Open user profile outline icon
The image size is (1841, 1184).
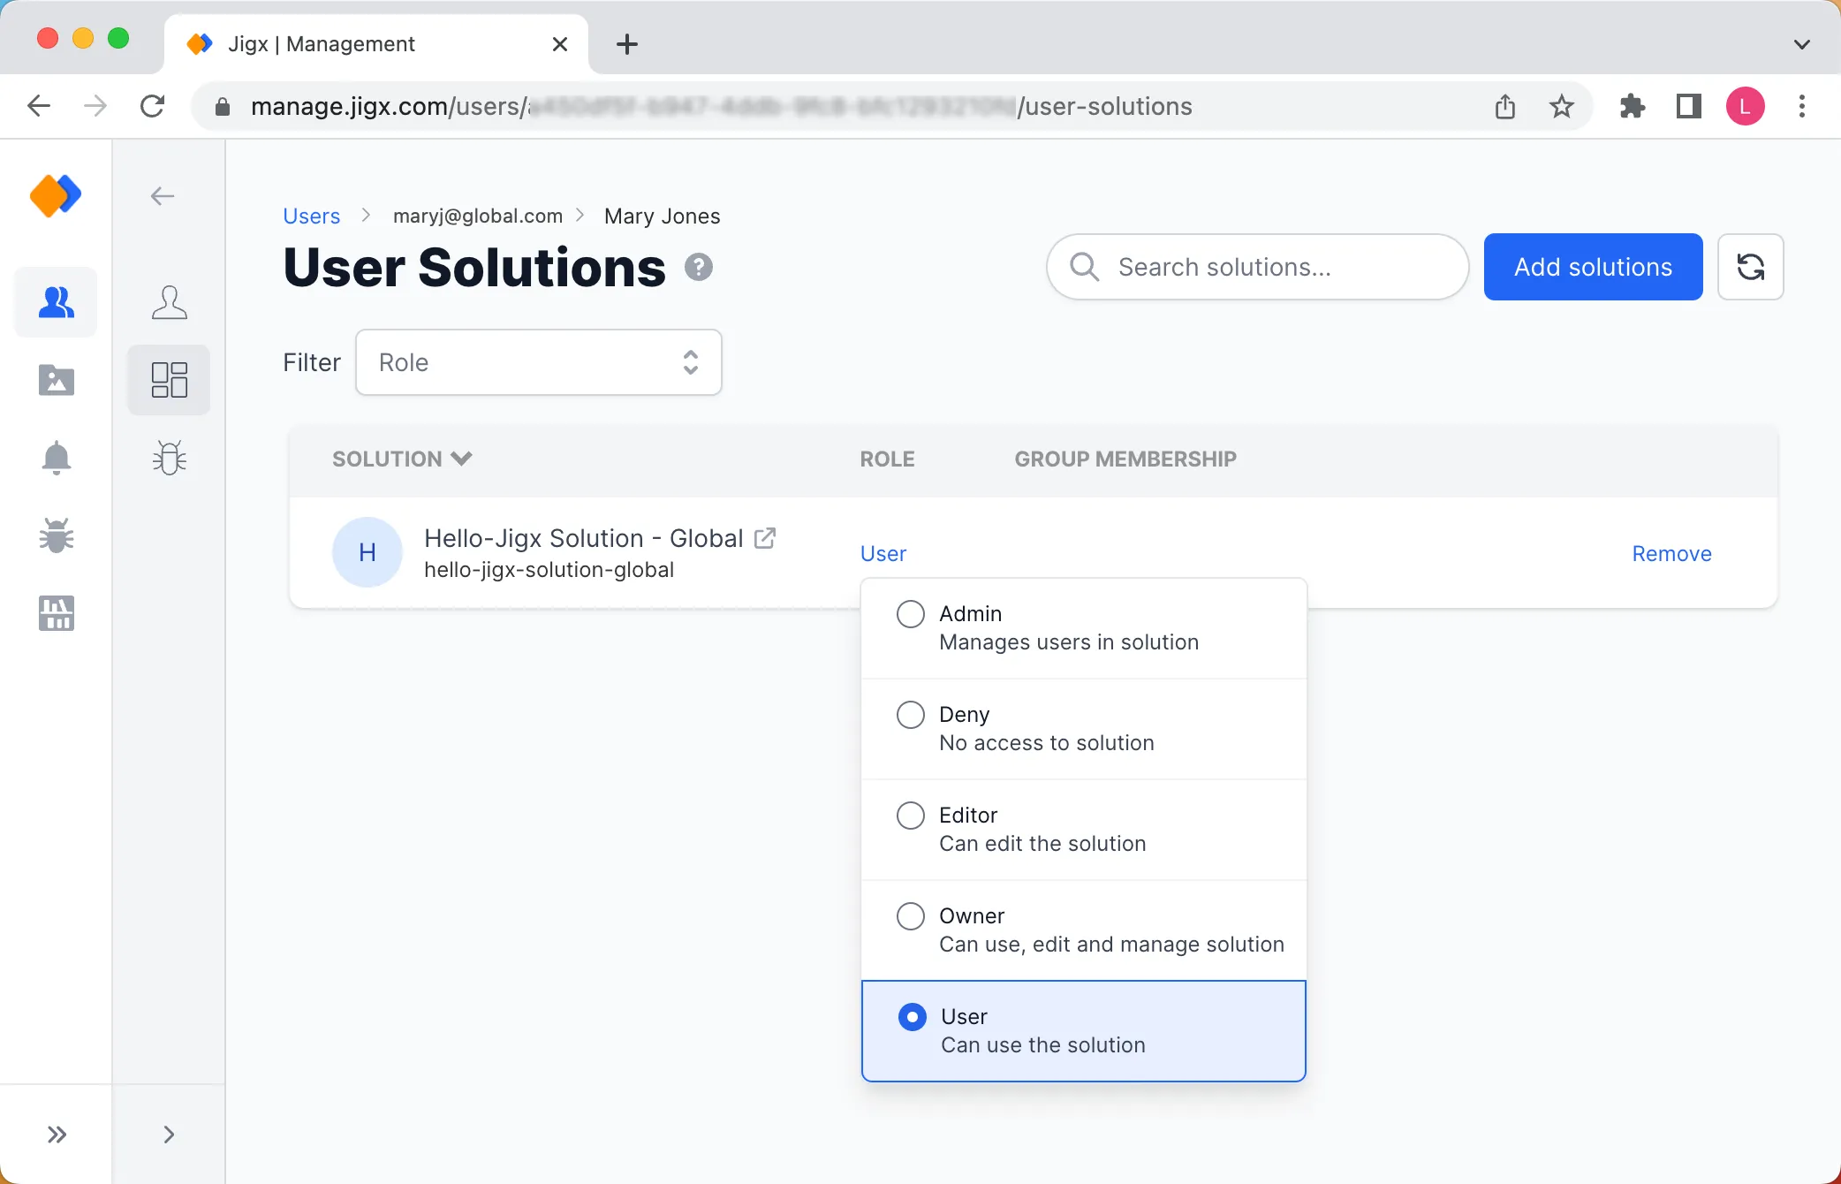[170, 302]
